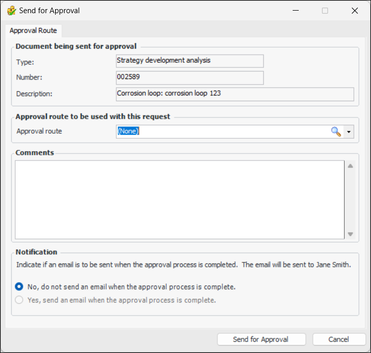The image size is (371, 353).
Task: Open the Approval route dropdown arrow
Action: tap(349, 132)
